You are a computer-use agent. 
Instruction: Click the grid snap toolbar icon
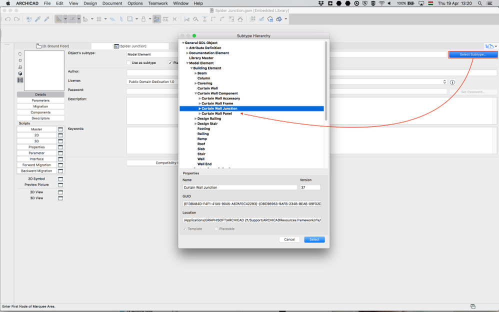99,19
